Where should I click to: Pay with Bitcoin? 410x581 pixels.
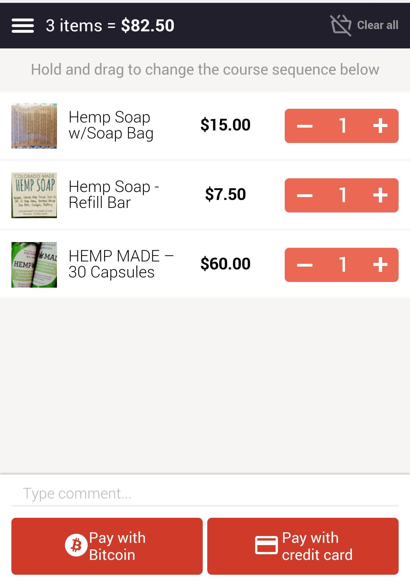(x=107, y=546)
